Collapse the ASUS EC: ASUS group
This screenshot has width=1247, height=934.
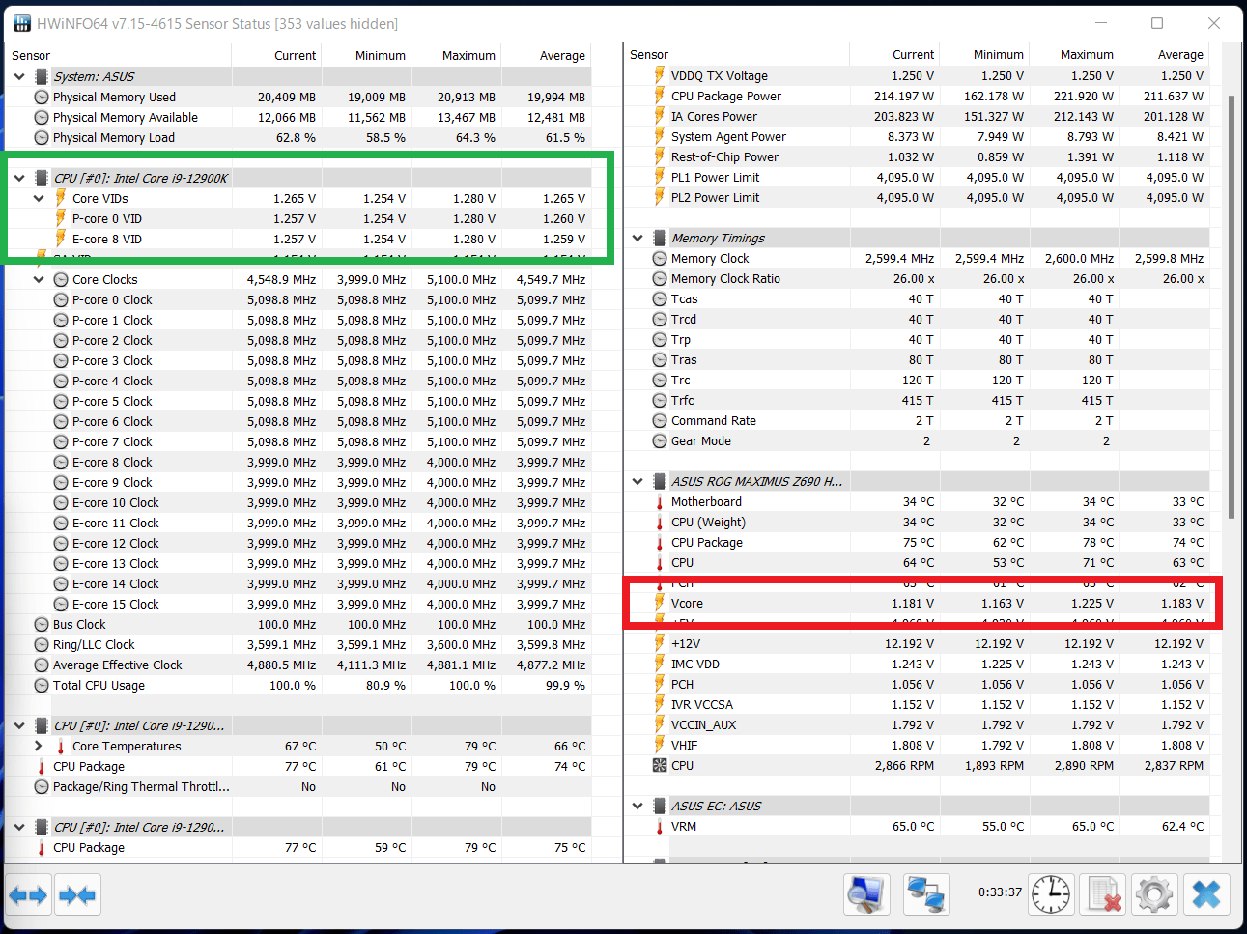pos(638,806)
